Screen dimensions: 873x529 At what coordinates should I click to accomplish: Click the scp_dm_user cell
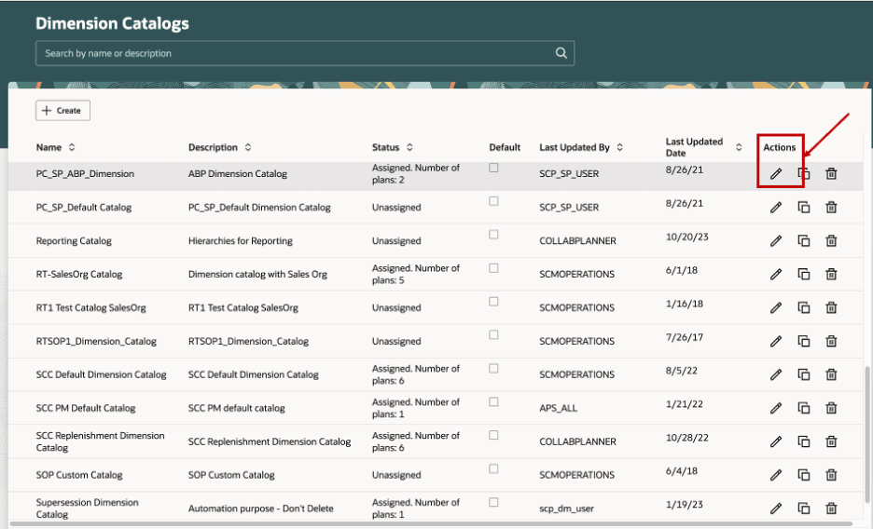[566, 509]
